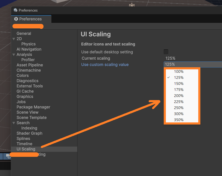
Task: Click the Editor icons and text scaling heading
Action: pos(108,44)
